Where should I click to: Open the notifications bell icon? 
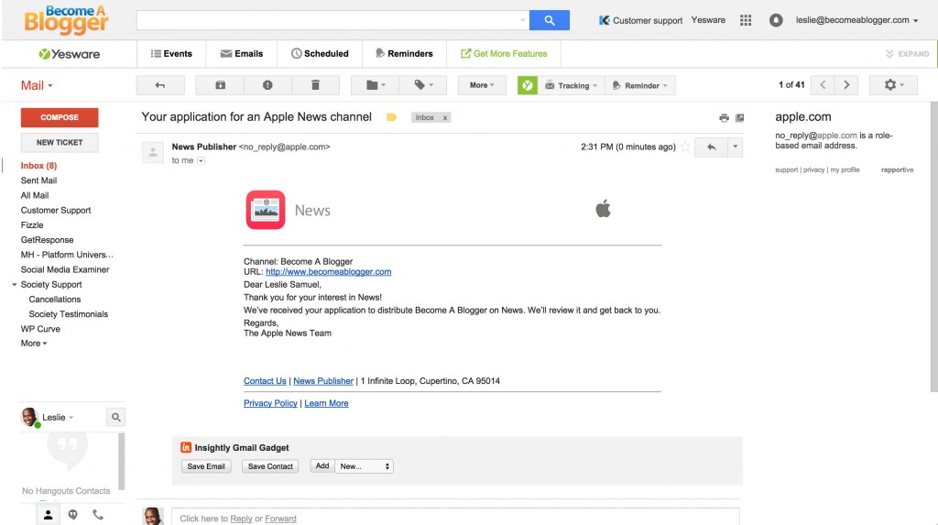[775, 20]
